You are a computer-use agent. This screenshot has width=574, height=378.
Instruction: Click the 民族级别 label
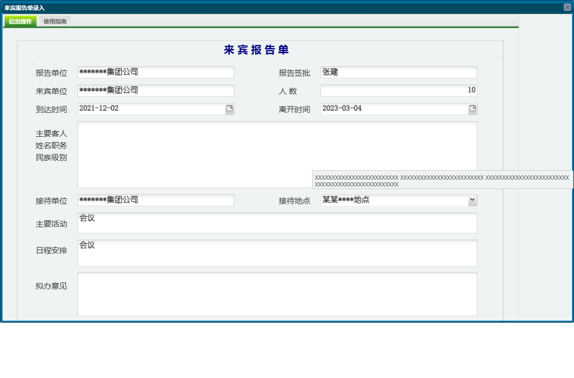coord(51,158)
